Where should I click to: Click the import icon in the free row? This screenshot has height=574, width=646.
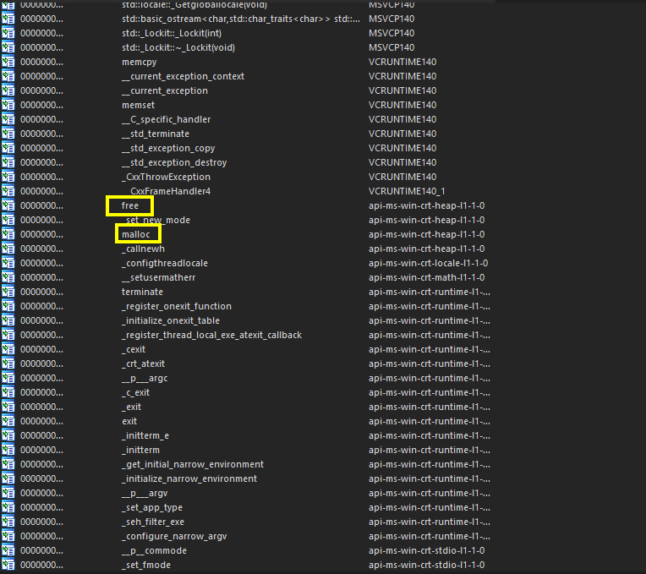8,205
